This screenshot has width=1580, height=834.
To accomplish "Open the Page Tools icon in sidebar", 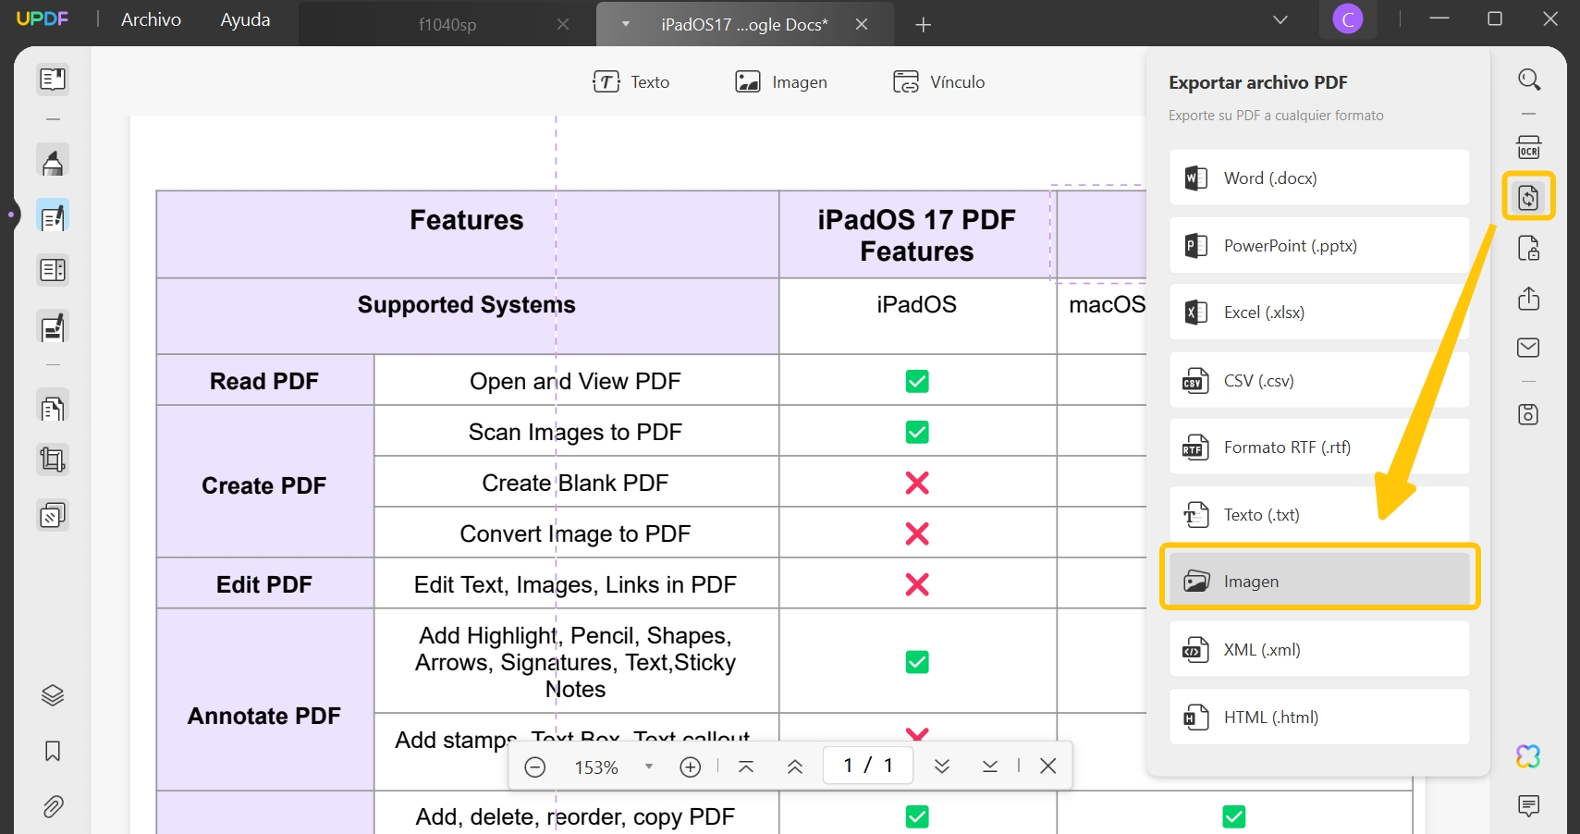I will pyautogui.click(x=53, y=515).
